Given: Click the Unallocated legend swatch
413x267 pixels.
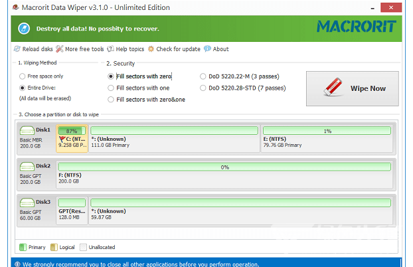Looking at the screenshot, I should coord(83,247).
